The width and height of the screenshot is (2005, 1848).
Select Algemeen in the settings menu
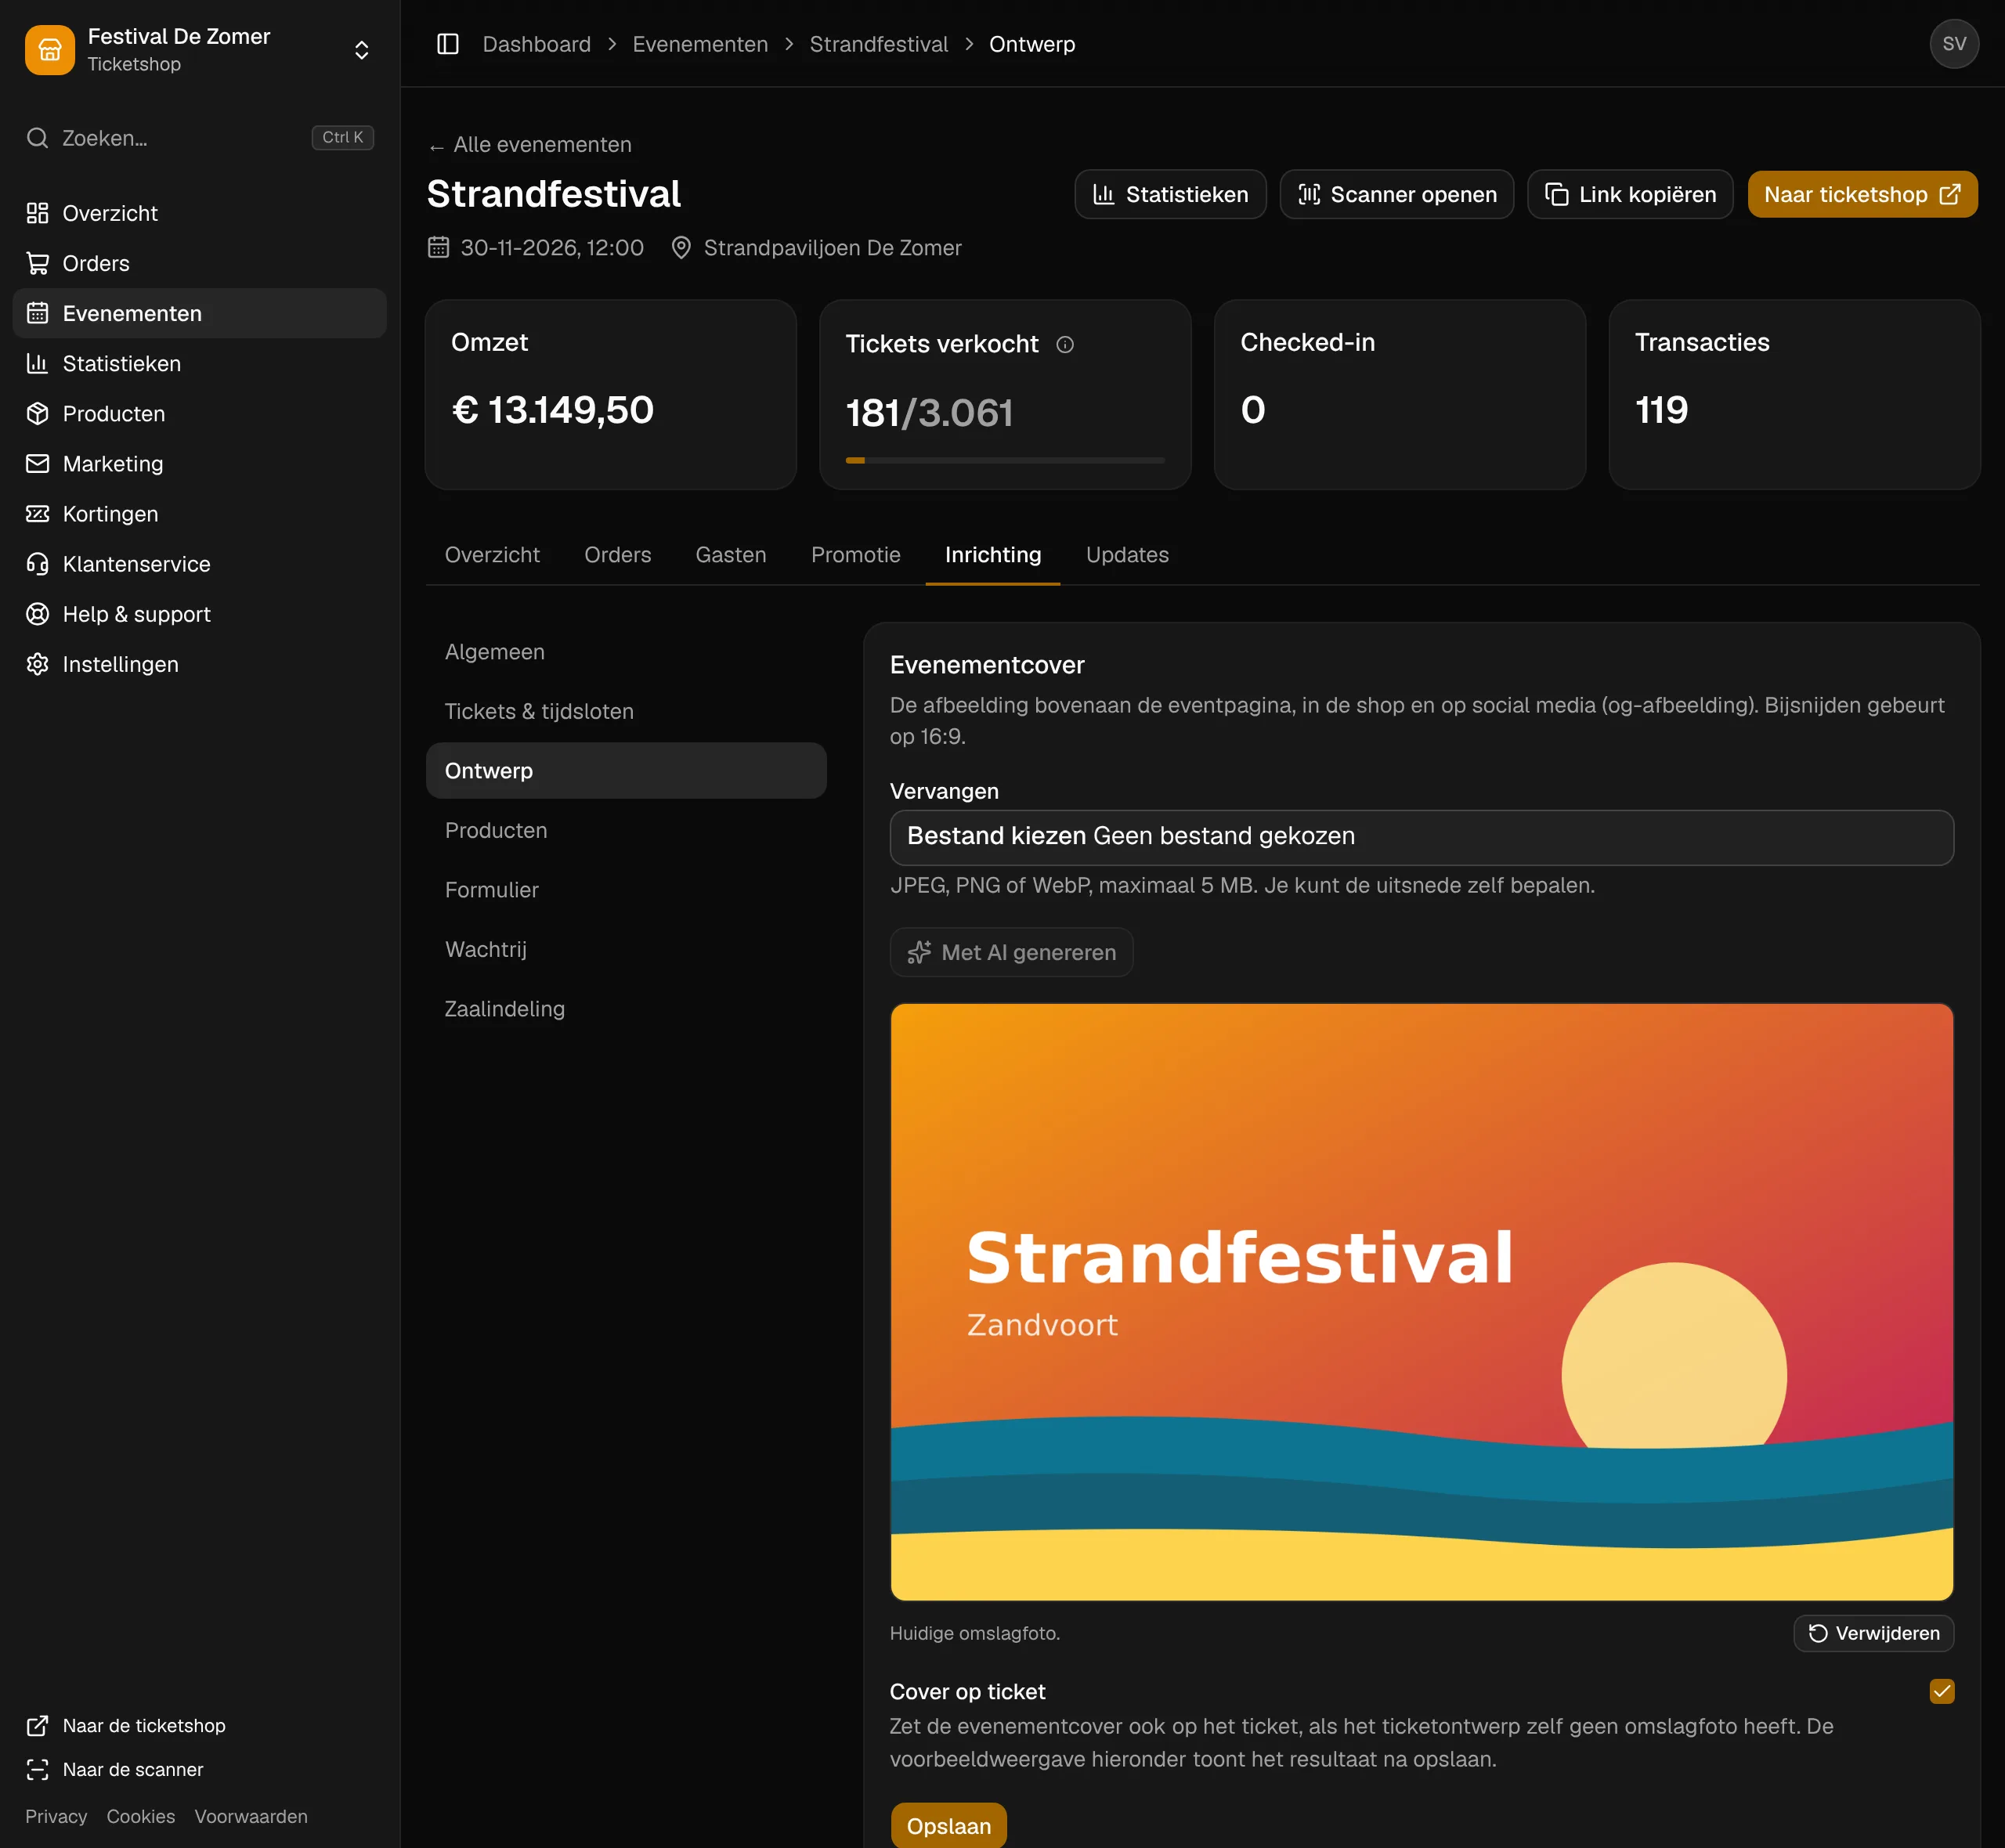(626, 652)
